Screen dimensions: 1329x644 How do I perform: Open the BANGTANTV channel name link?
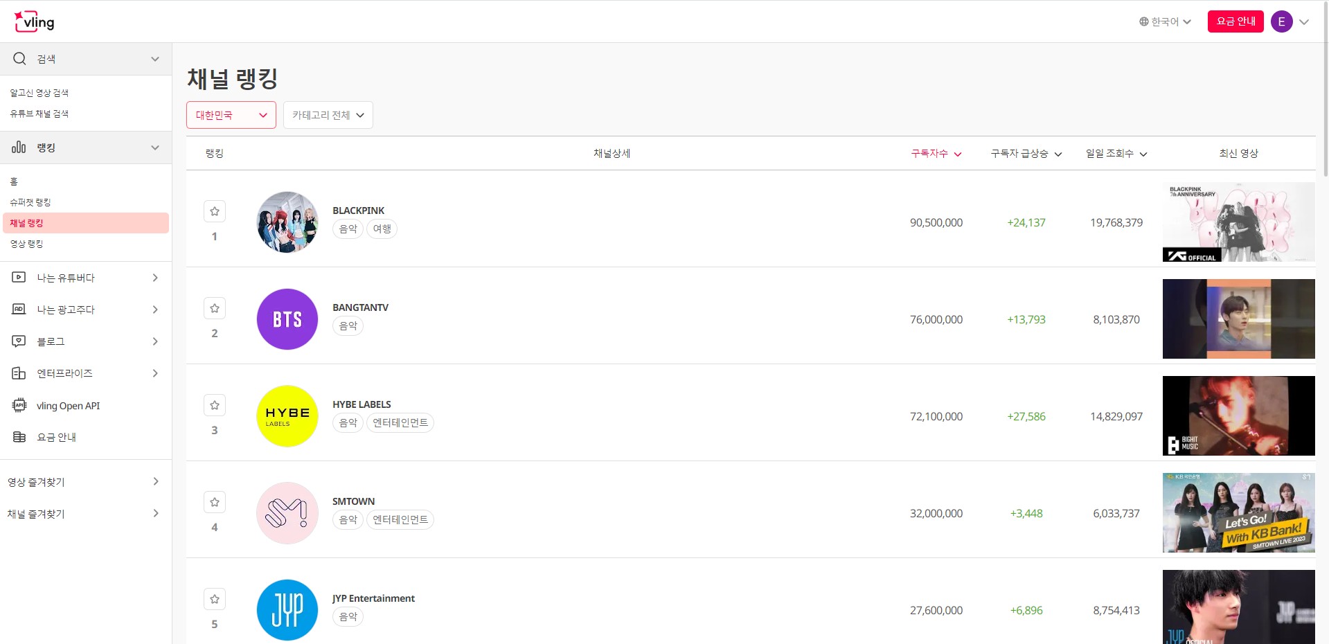360,307
